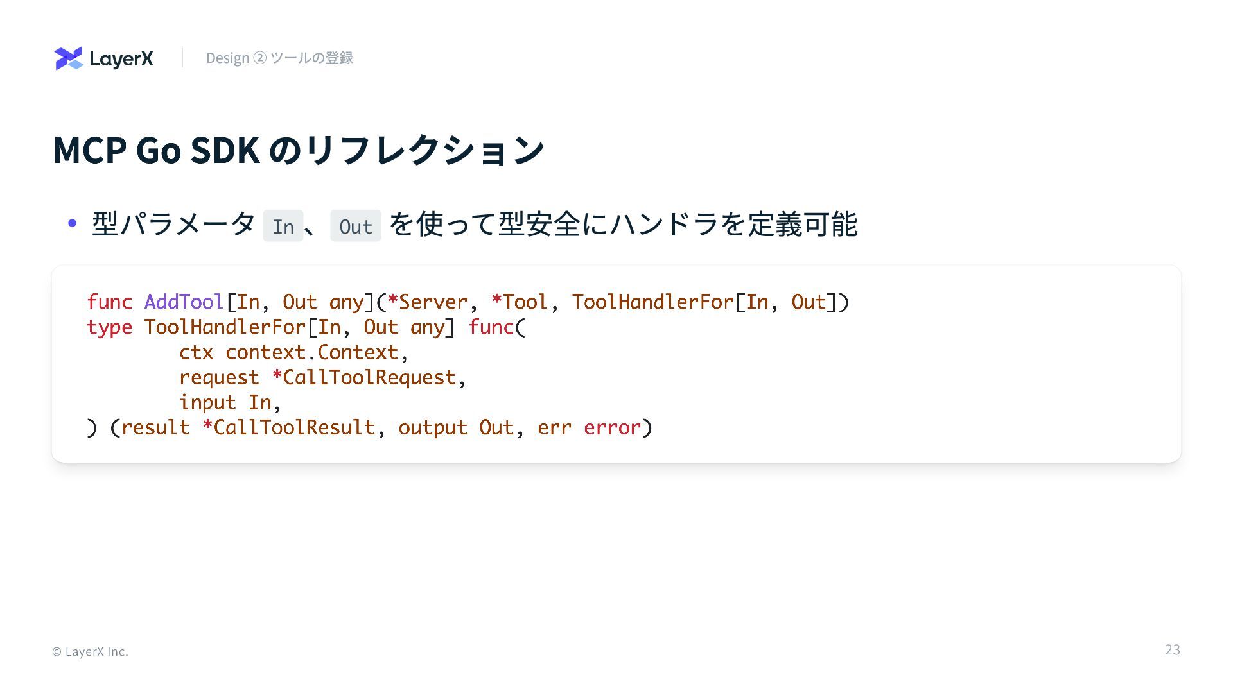Click the LayerX logo icon
This screenshot has height=693, width=1233.
point(69,58)
